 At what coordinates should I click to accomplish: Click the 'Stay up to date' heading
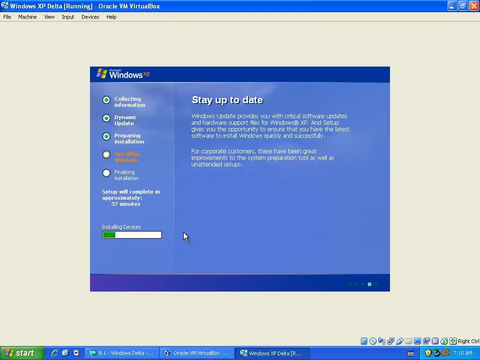coord(227,100)
